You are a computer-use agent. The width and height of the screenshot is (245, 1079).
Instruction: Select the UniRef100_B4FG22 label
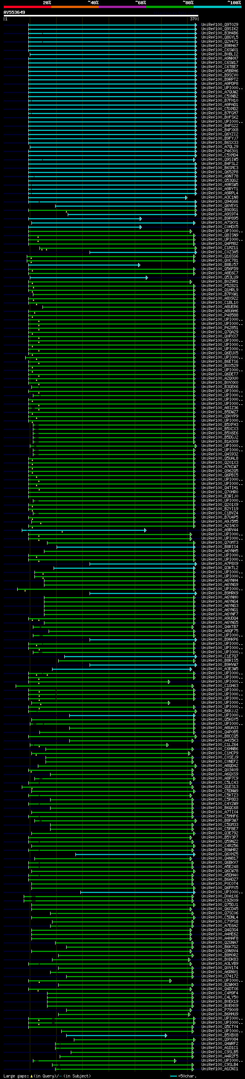220,126
